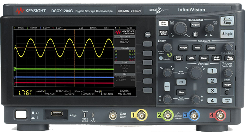This screenshot has width=245, height=132.
Task: Toggle the Wave Gen key
Action: (227, 100)
